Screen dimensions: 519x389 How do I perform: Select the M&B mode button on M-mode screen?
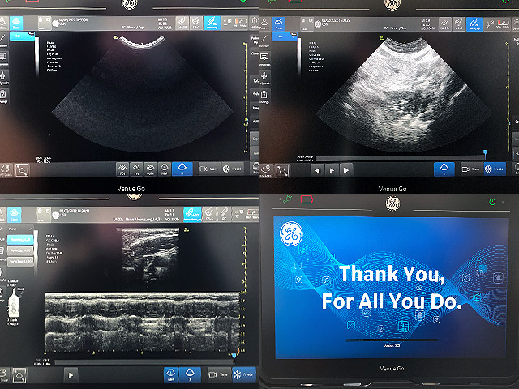click(171, 374)
